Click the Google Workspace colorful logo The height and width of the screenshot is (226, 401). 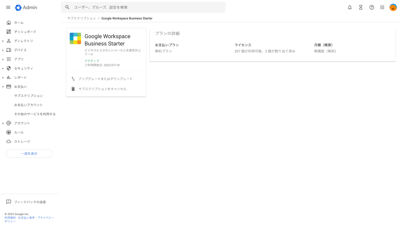(x=76, y=38)
